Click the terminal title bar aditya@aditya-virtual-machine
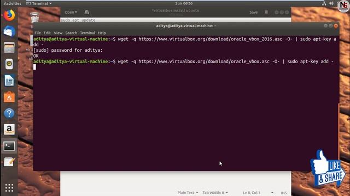 pos(186,26)
